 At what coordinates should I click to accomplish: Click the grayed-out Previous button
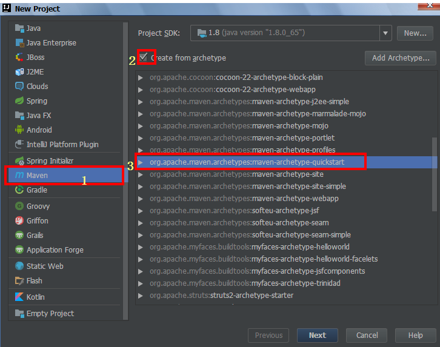coord(268,335)
